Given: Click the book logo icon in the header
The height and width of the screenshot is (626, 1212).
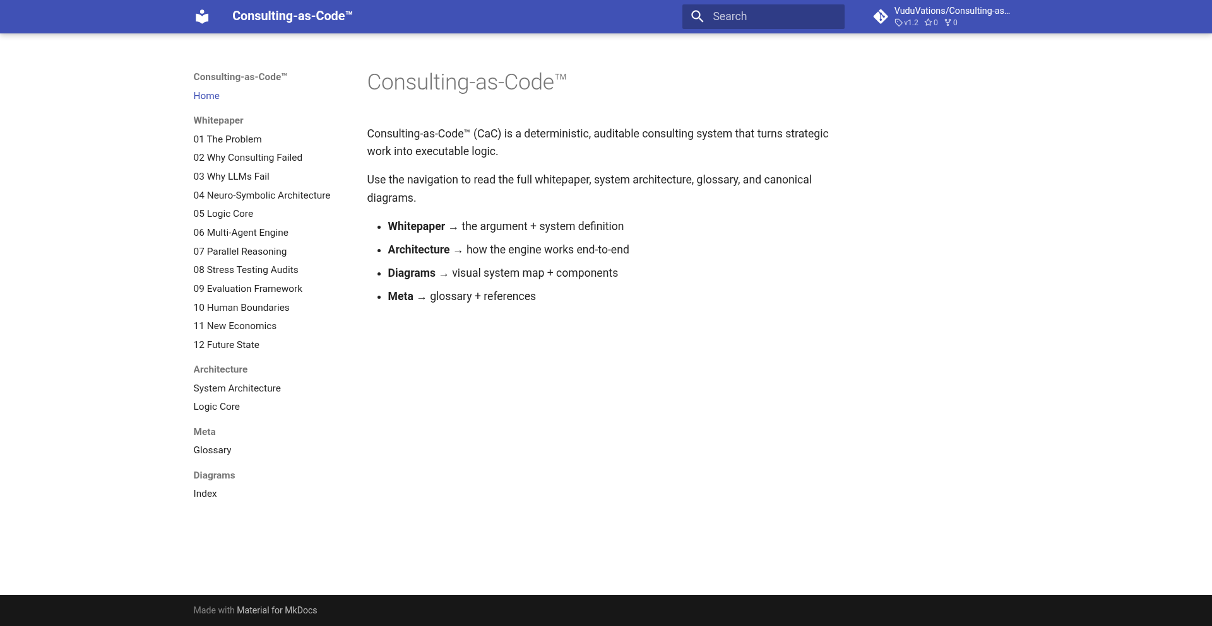Looking at the screenshot, I should pyautogui.click(x=201, y=16).
